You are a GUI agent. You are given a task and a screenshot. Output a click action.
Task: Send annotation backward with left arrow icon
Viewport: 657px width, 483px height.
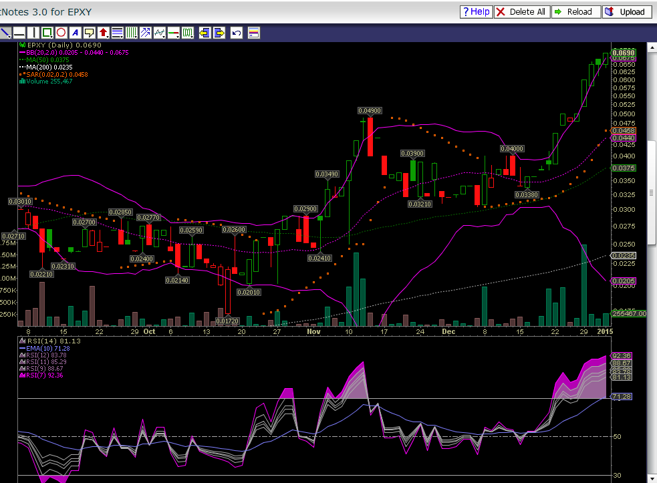coord(205,33)
